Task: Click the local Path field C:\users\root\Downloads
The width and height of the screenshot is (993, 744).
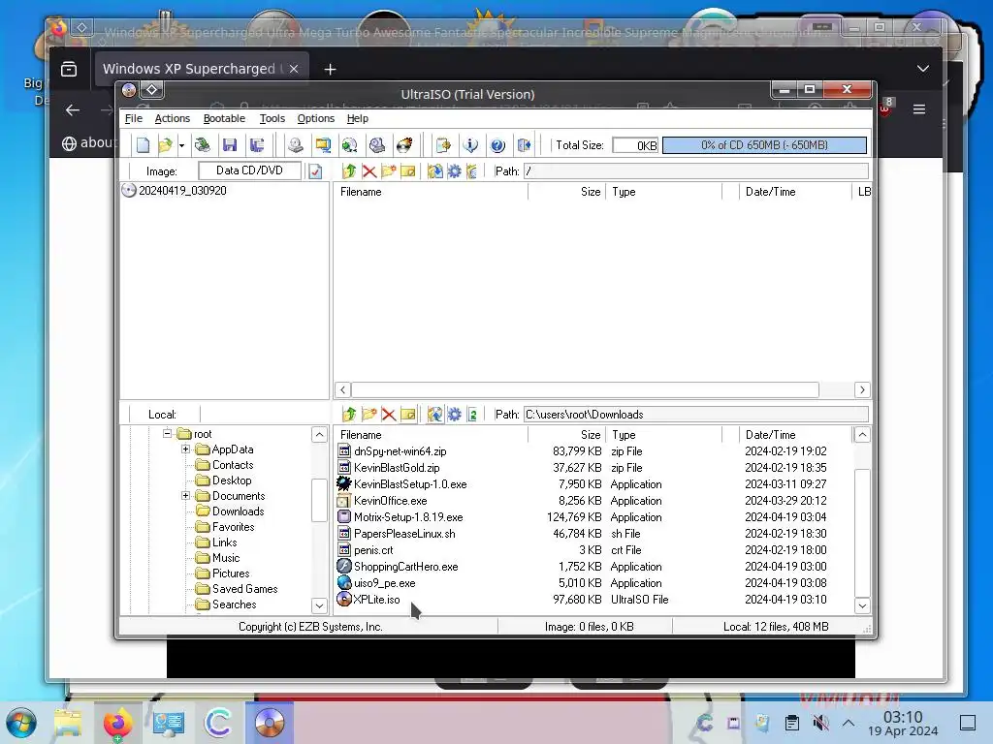Action: point(696,415)
